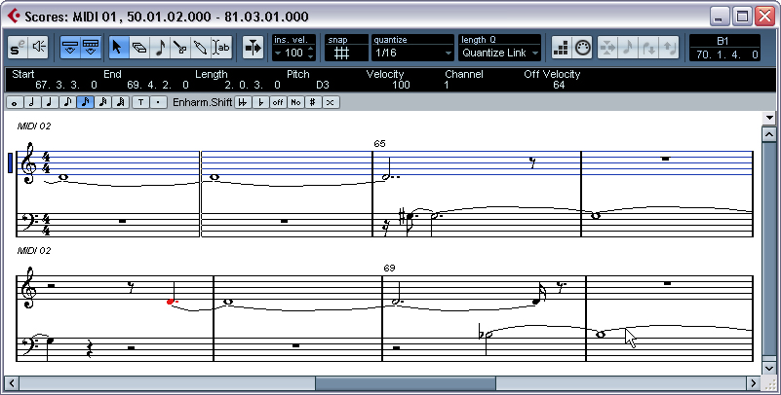Decrease insert velocity with down stepper arrow
The height and width of the screenshot is (395, 781).
(311, 55)
